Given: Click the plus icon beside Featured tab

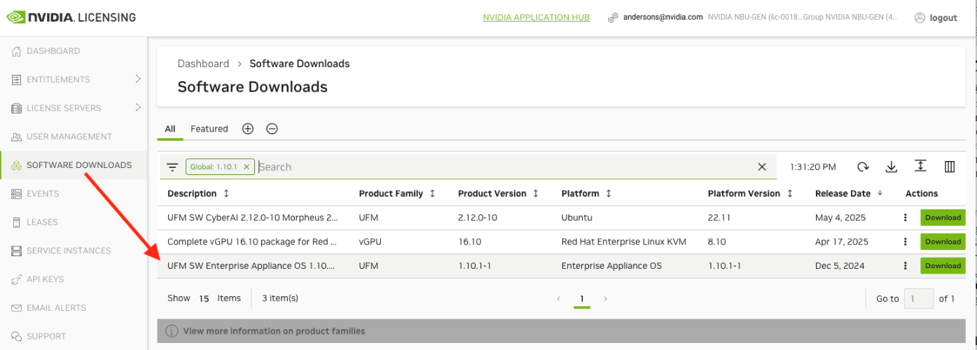Looking at the screenshot, I should pyautogui.click(x=247, y=129).
